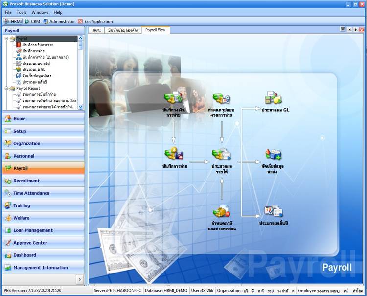The image size is (367, 296).
Task: Open the ประมวลผล GL icon in Payroll Flow
Action: click(x=273, y=98)
